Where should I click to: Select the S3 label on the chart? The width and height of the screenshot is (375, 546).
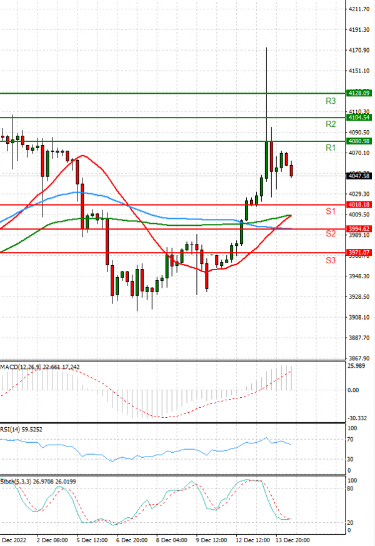331,260
